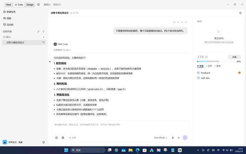
Task: Click the second round icon under the input
Action: click(x=63, y=138)
